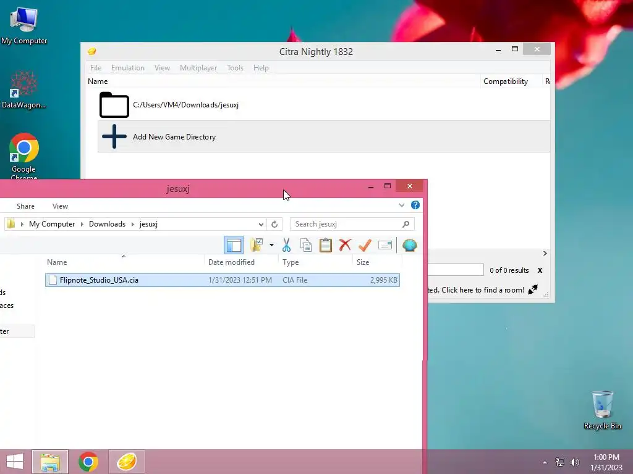Open My Computer desktop icon
The height and width of the screenshot is (474, 633).
(x=24, y=26)
